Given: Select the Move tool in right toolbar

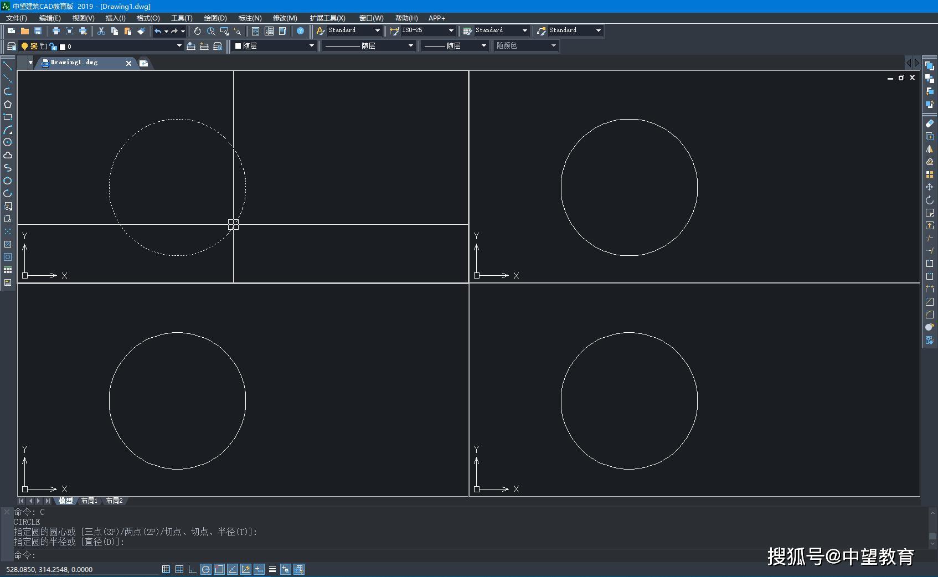Looking at the screenshot, I should click(x=930, y=187).
